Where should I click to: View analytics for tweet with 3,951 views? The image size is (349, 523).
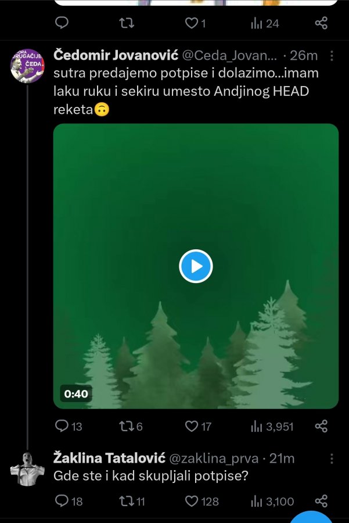pos(257,427)
